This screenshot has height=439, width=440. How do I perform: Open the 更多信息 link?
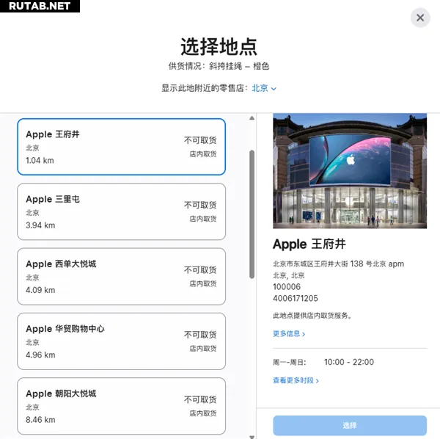click(x=289, y=334)
